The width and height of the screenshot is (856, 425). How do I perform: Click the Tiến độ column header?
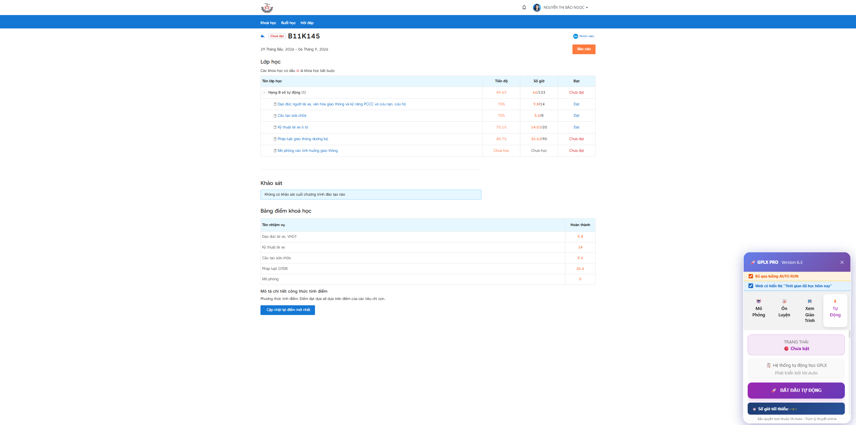click(x=501, y=81)
